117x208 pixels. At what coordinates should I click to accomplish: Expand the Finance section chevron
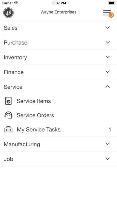[107, 72]
